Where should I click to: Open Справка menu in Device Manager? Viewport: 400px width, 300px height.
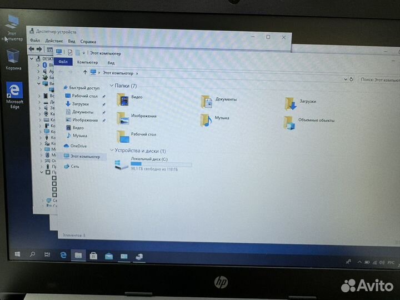tap(88, 42)
